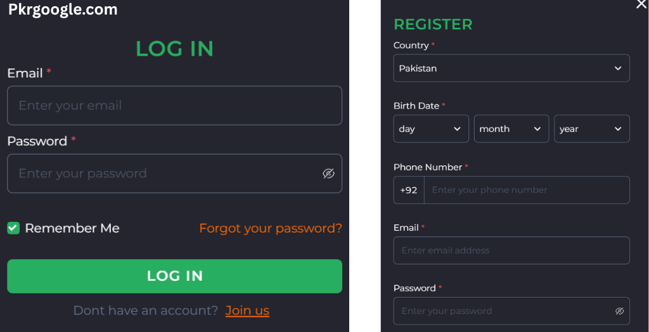Follow the Join us link

coord(247,310)
